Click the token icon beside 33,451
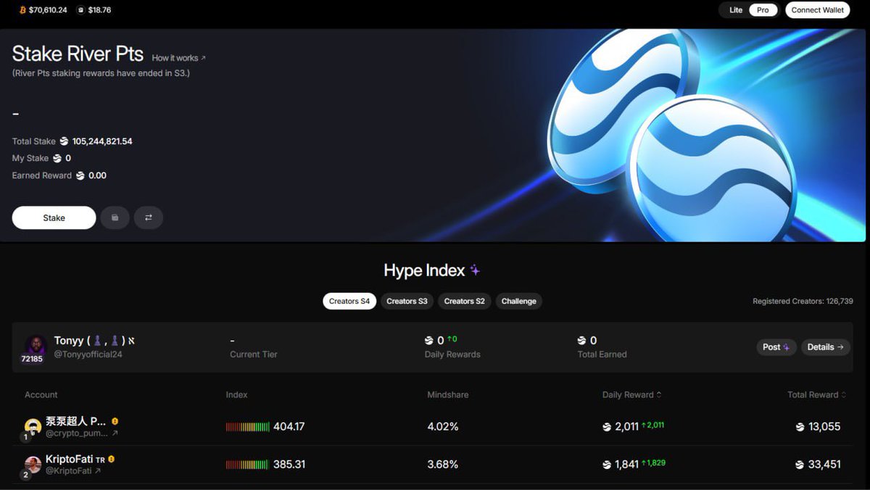The image size is (870, 490). tap(800, 465)
